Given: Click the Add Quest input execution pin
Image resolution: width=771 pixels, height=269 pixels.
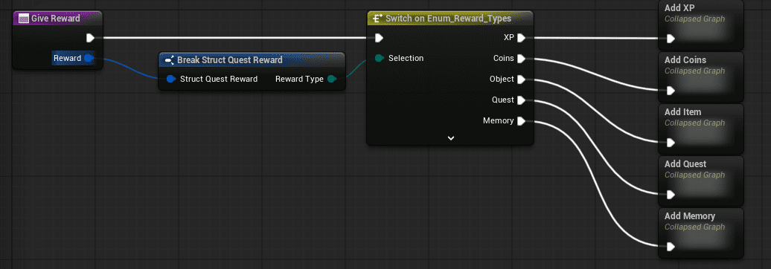Looking at the screenshot, I should tap(671, 195).
